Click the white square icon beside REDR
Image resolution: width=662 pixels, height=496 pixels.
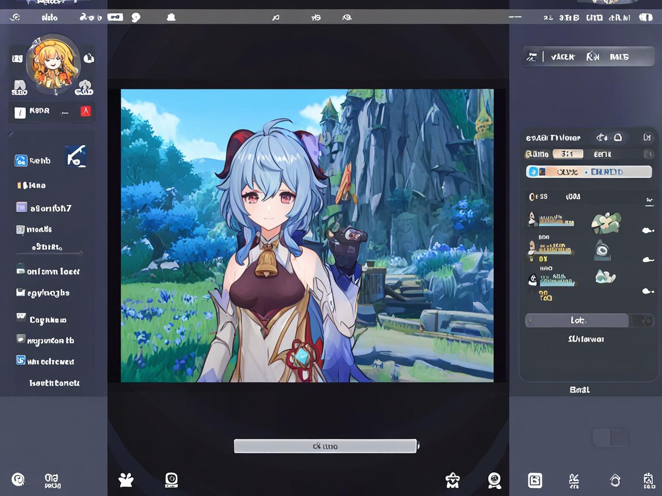pyautogui.click(x=20, y=112)
